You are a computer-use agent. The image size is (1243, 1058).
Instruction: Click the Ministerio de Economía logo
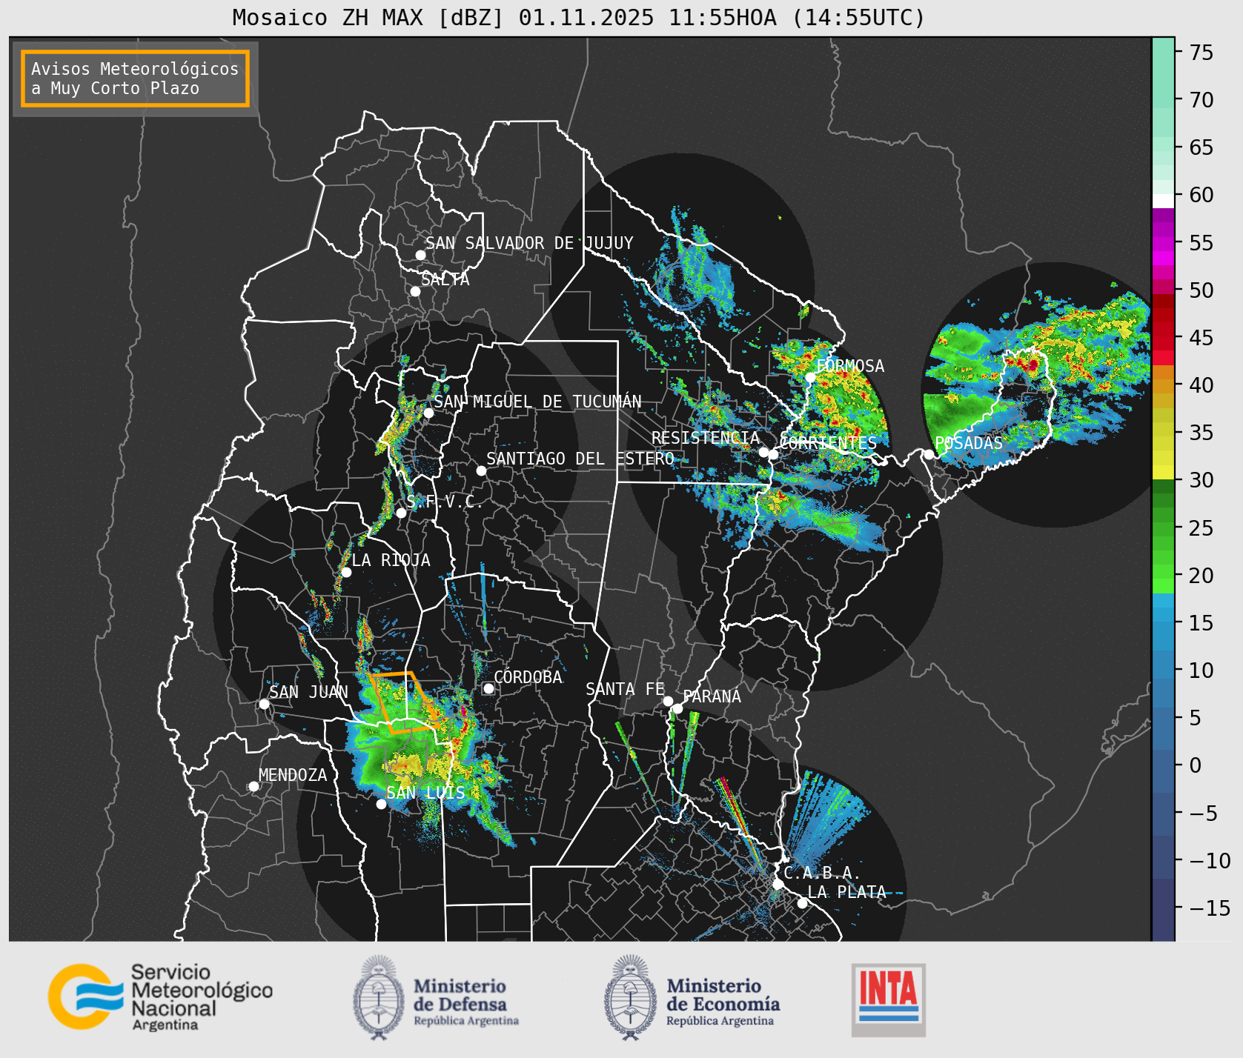coord(692,997)
